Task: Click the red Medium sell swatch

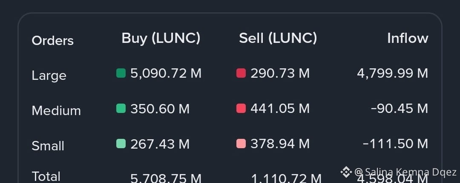Action: [241, 108]
